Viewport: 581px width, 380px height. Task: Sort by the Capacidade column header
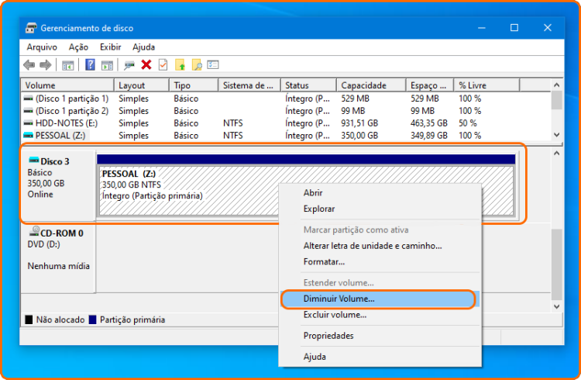[x=371, y=85]
